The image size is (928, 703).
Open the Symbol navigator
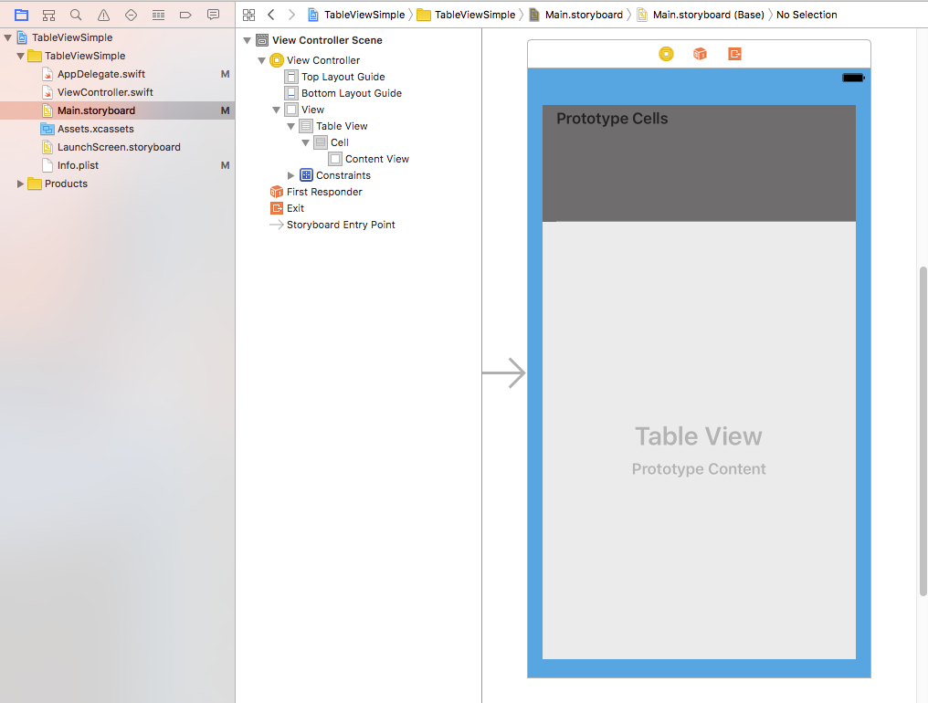48,15
